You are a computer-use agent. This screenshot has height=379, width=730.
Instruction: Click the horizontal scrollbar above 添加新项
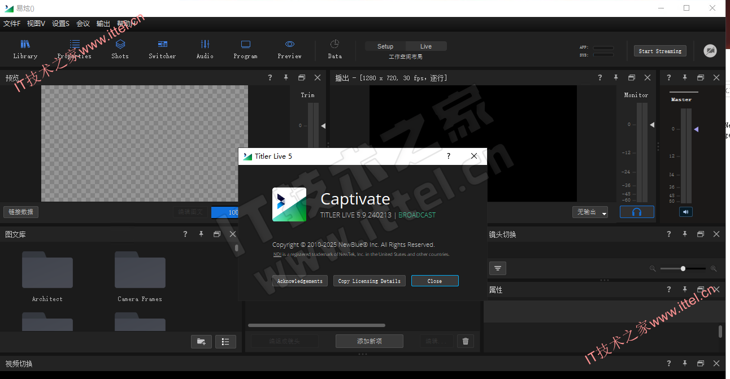click(x=316, y=325)
